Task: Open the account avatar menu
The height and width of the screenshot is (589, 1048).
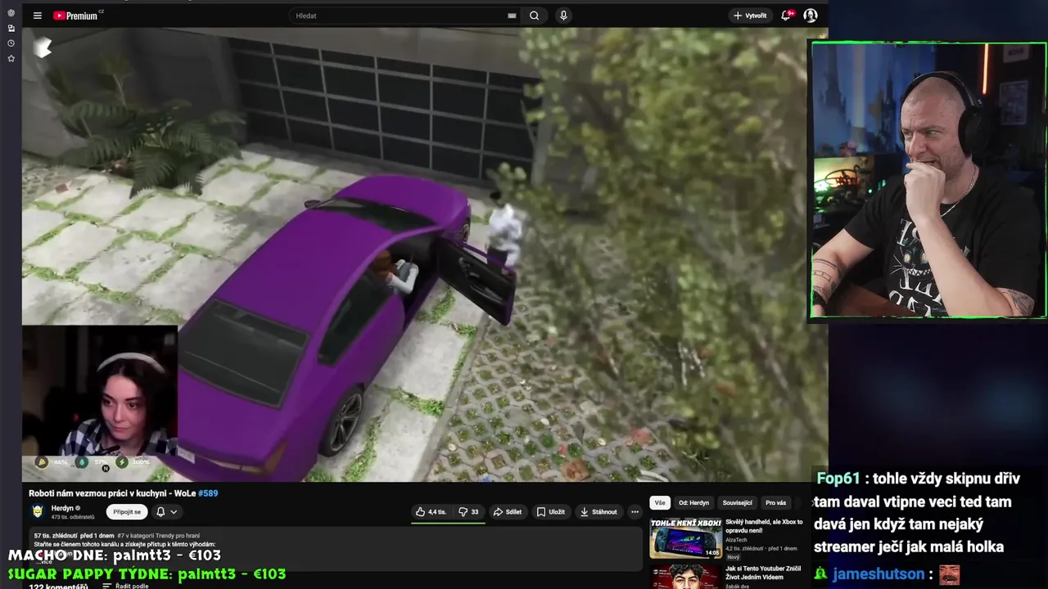Action: click(x=810, y=16)
